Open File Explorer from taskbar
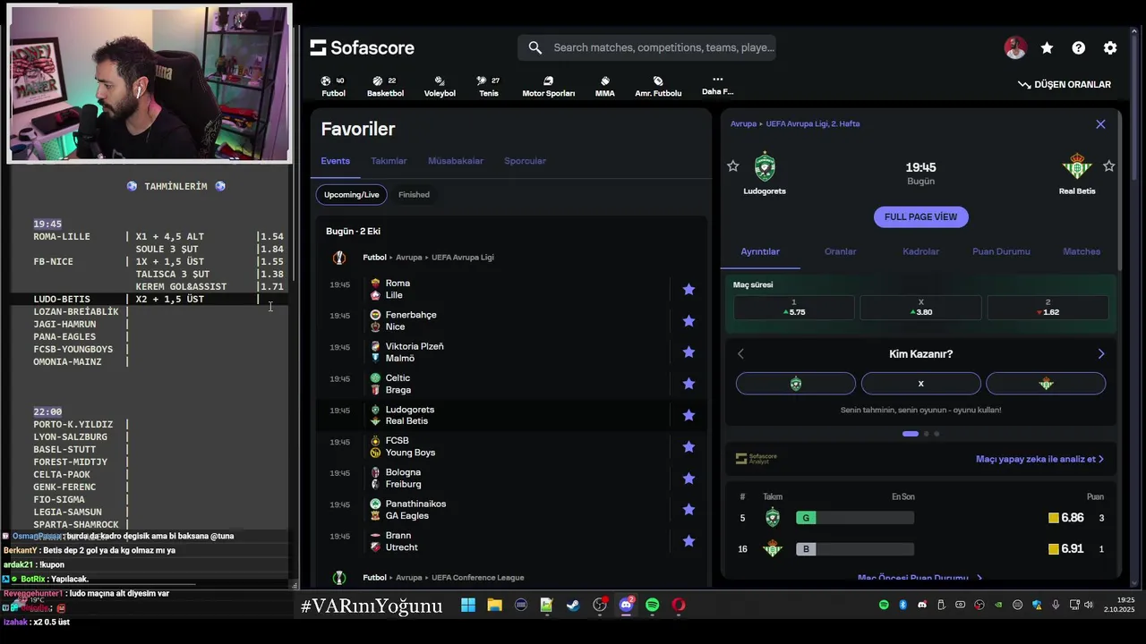This screenshot has width=1146, height=644. pyautogui.click(x=494, y=606)
